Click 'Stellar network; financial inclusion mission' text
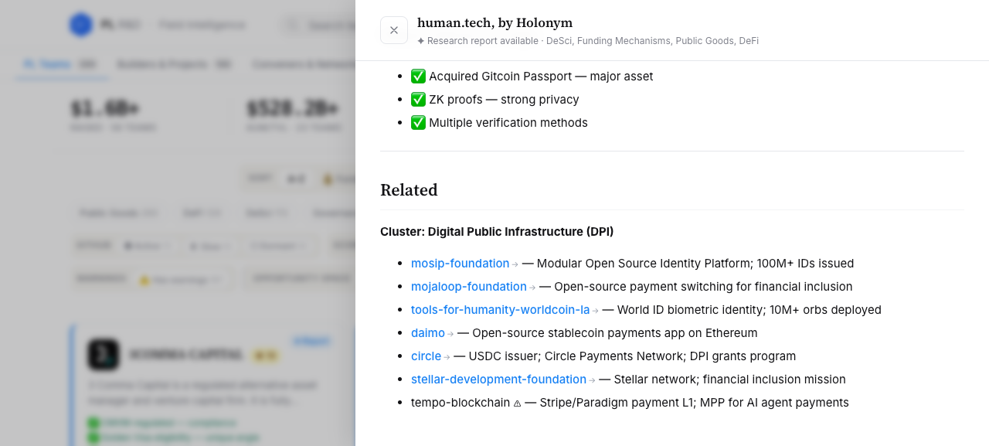 click(x=730, y=380)
